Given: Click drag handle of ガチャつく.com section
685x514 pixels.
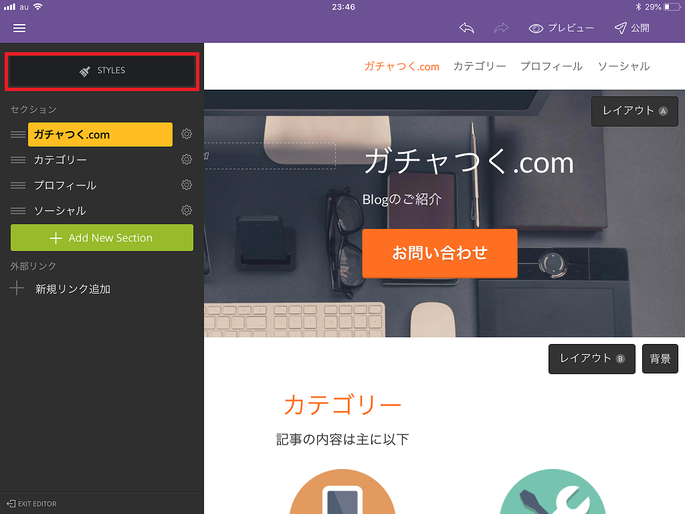Looking at the screenshot, I should click(x=18, y=135).
